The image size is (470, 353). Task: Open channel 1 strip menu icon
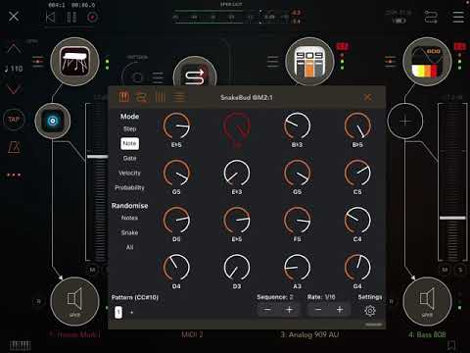(38, 62)
